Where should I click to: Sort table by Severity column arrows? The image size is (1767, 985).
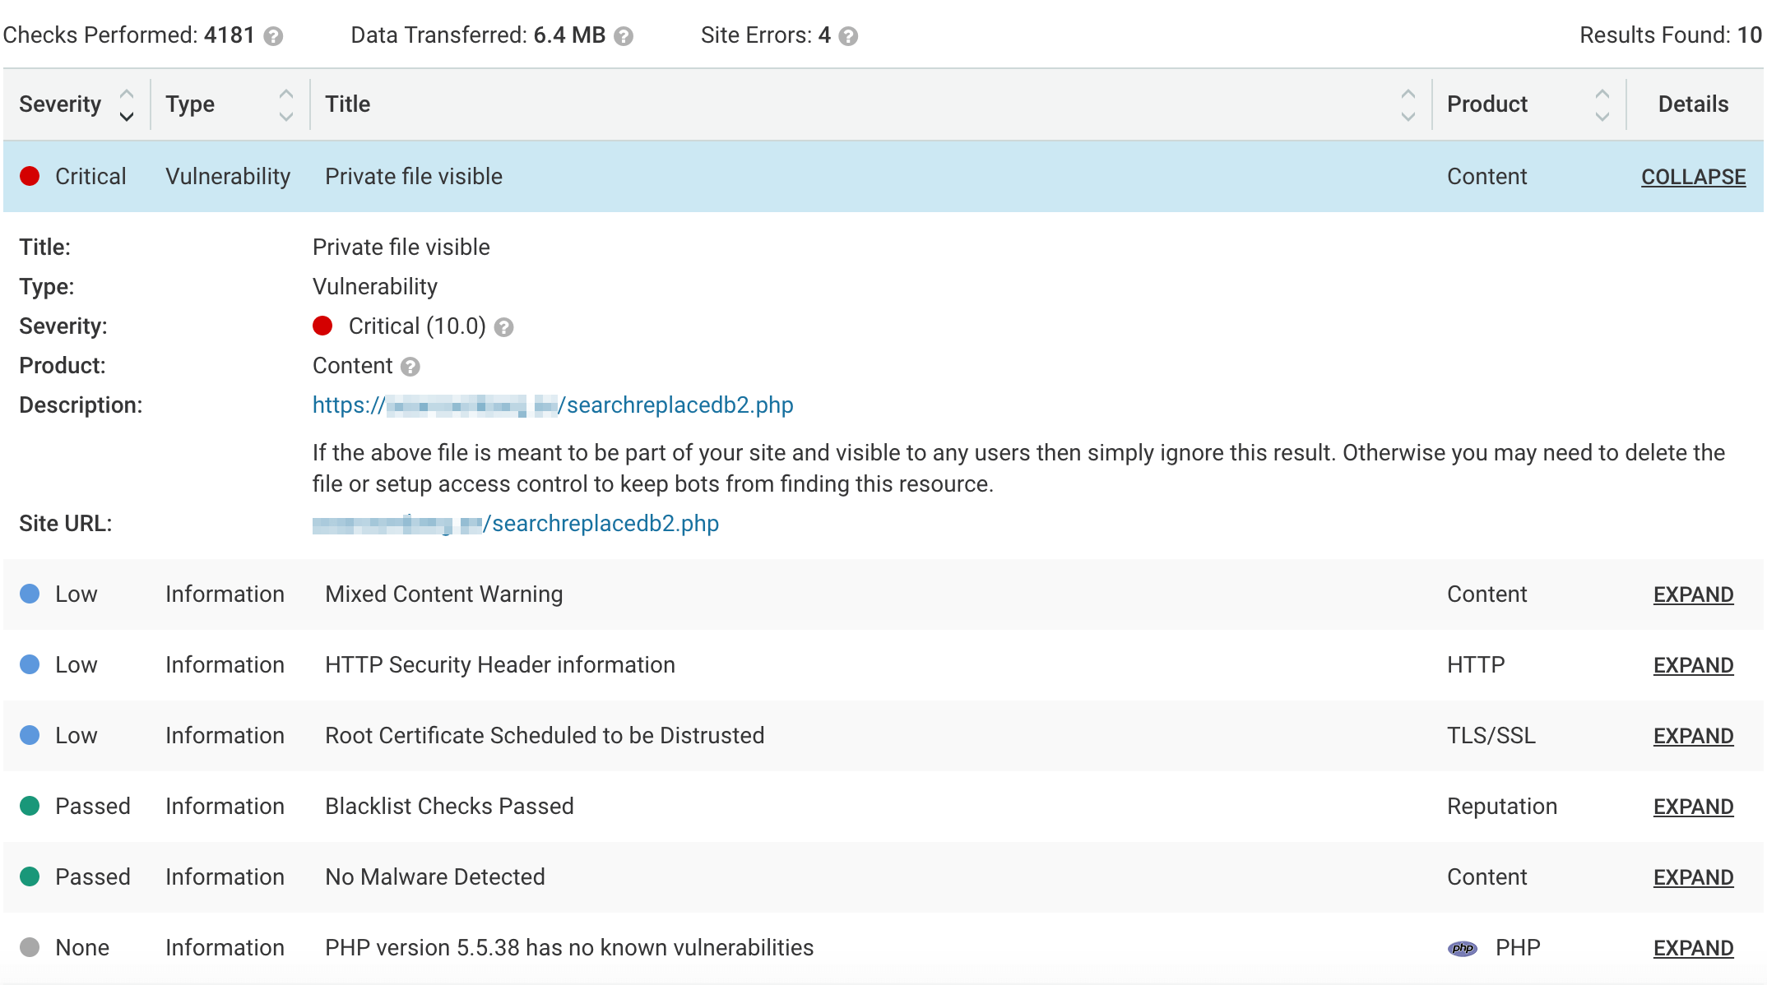click(127, 104)
